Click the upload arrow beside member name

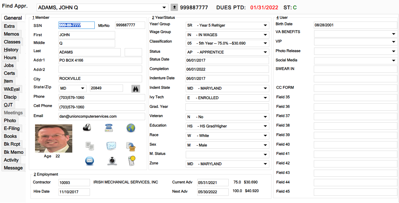click(x=174, y=8)
